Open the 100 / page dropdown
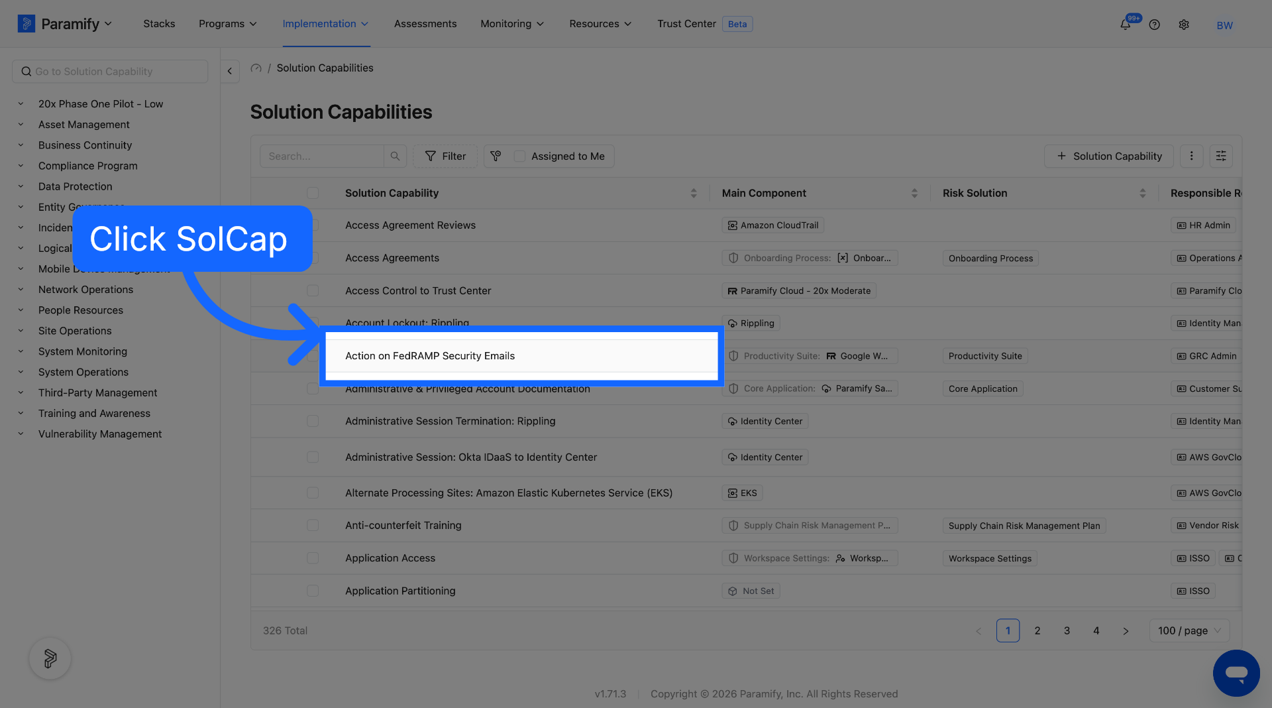 click(1189, 630)
